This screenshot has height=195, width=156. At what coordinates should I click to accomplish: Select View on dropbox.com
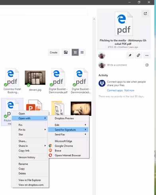click(x=30, y=185)
